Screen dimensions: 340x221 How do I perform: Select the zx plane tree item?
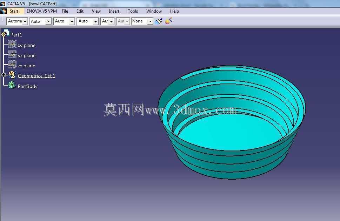(x=26, y=66)
